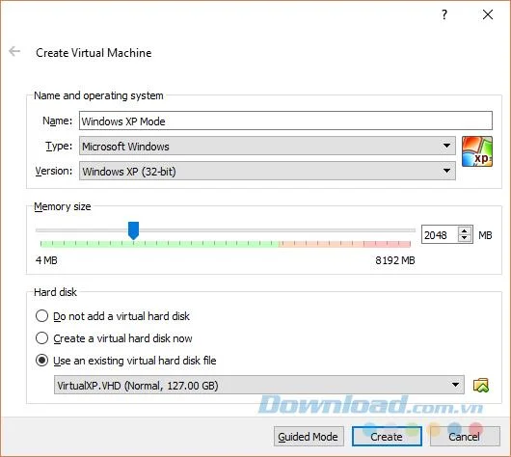Click the memory value field showing 2048

pyautogui.click(x=441, y=234)
